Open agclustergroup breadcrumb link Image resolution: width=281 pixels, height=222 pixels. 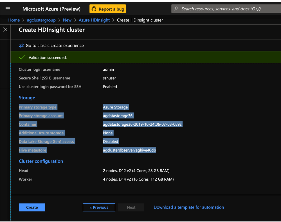(41, 20)
